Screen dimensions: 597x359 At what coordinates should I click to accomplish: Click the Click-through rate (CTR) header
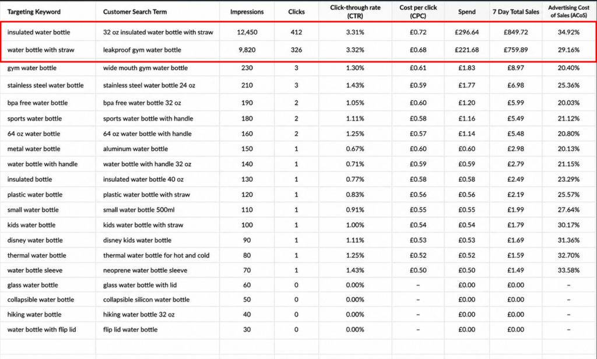(355, 12)
